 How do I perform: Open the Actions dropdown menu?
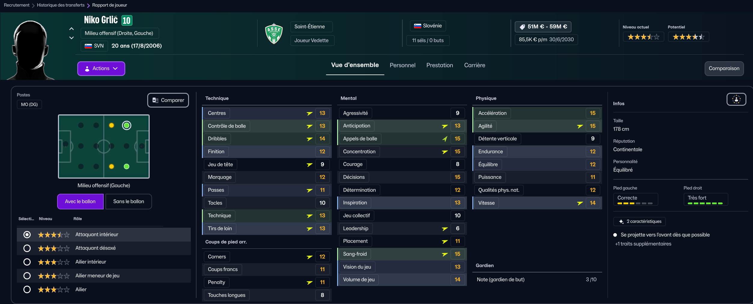click(x=101, y=68)
